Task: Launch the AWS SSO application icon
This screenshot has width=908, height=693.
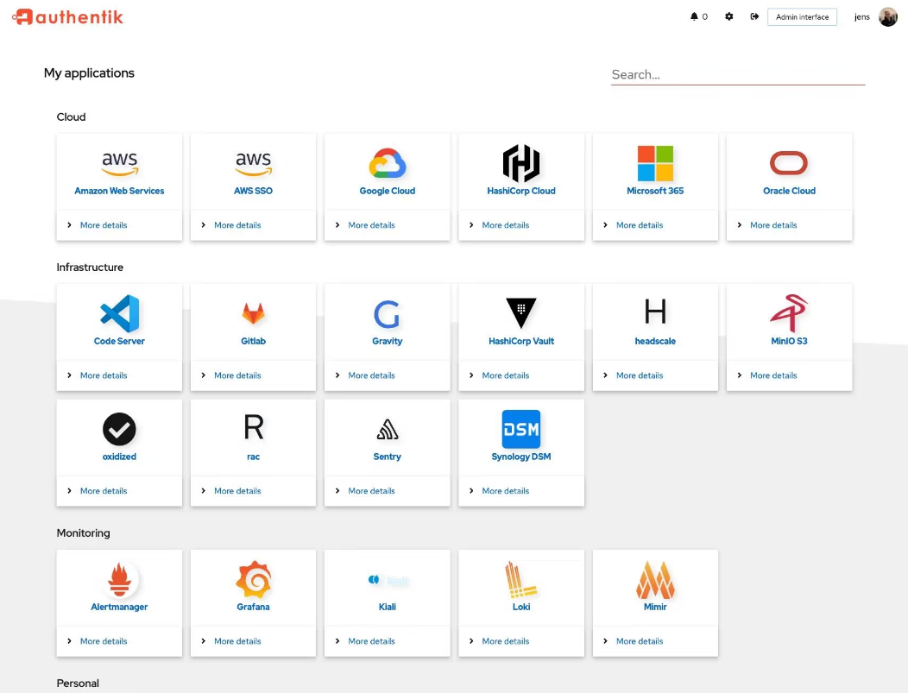Action: (253, 163)
